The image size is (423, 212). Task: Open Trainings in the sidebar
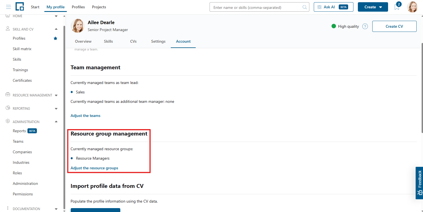click(20, 70)
